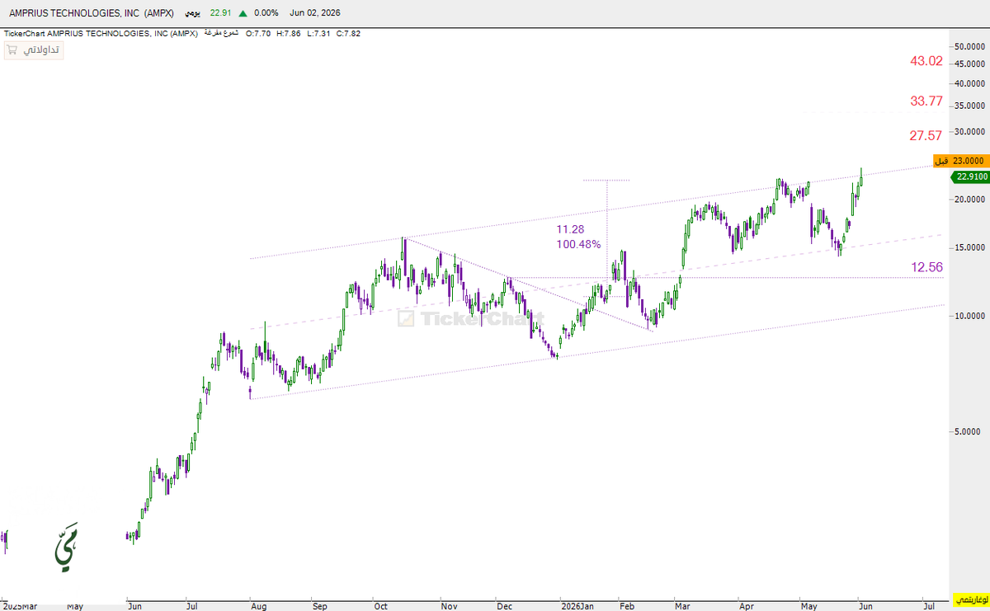Click the 40.0000 price axis label
This screenshot has width=990, height=611.
click(970, 83)
